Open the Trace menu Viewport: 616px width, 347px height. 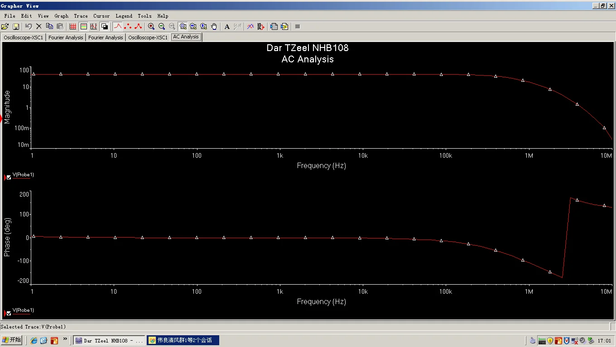pyautogui.click(x=81, y=16)
